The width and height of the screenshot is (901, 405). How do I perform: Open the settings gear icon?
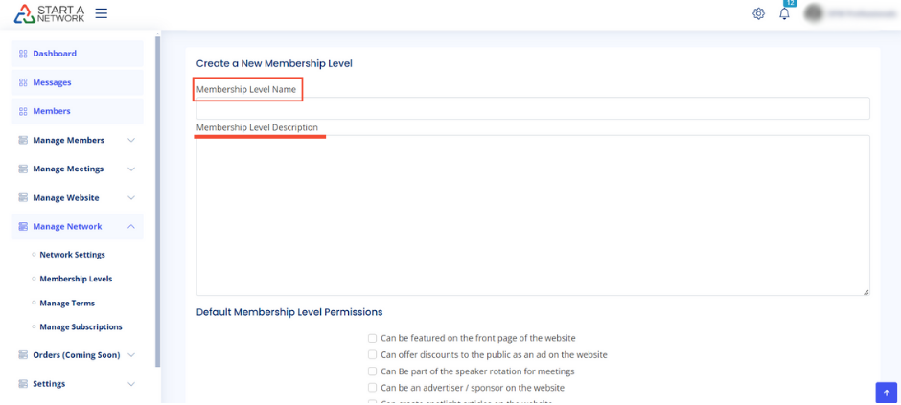[758, 13]
